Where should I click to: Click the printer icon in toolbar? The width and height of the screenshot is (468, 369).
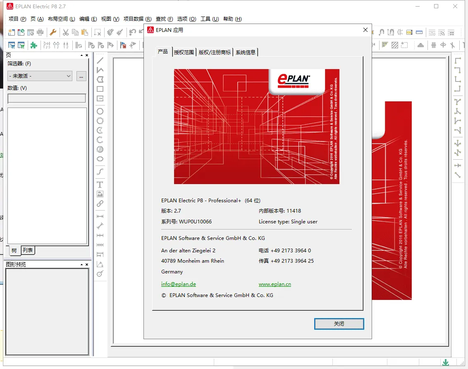[x=40, y=32]
